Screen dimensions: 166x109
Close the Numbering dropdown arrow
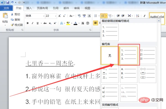coord(106,16)
